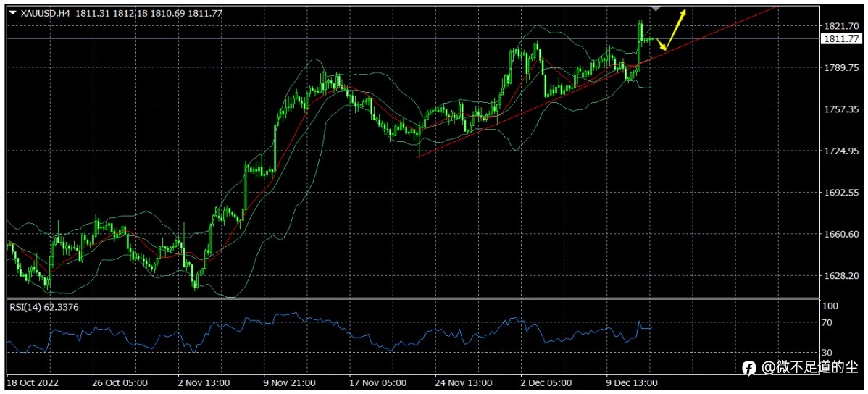This screenshot has height=394, width=868.
Task: Click the 17 Nov 05:00 time label
Action: tap(379, 383)
